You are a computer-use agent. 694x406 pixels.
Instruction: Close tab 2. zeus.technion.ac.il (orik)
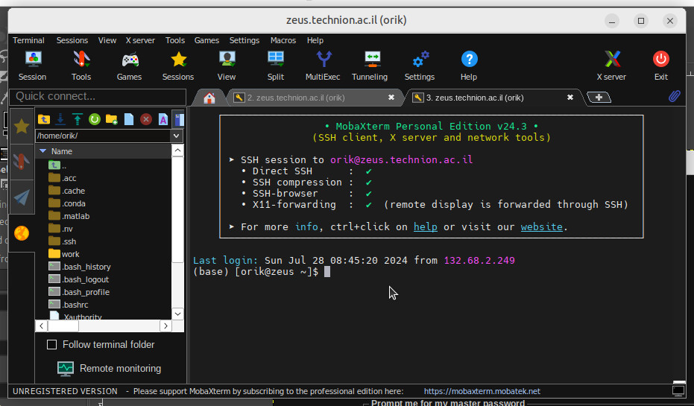pos(391,98)
